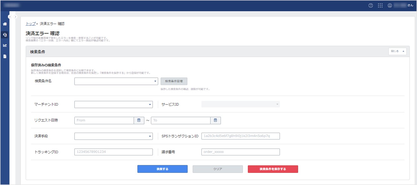
Task: Open the マーチャントID dropdown
Action: 114,105
